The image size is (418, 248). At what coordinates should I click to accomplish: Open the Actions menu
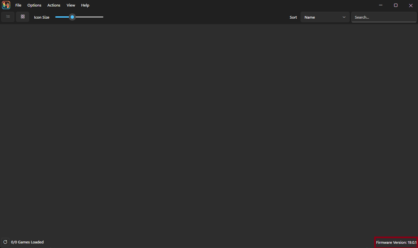(54, 5)
